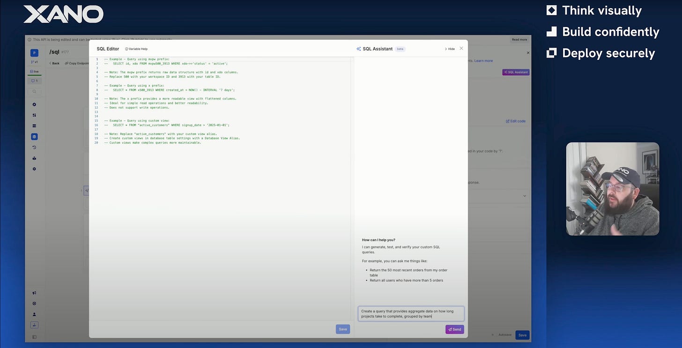The width and height of the screenshot is (682, 348).
Task: Open the settings gear icon in sidebar
Action: point(34,169)
